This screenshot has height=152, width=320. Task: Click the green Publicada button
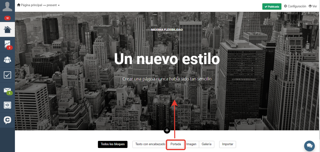click(272, 6)
